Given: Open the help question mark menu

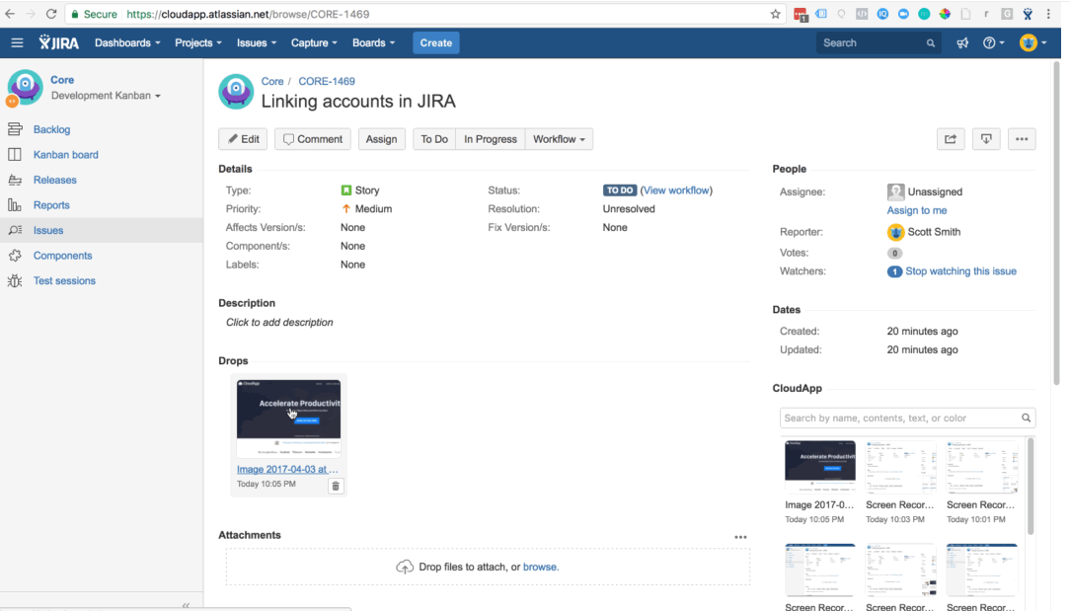Looking at the screenshot, I should pyautogui.click(x=993, y=43).
